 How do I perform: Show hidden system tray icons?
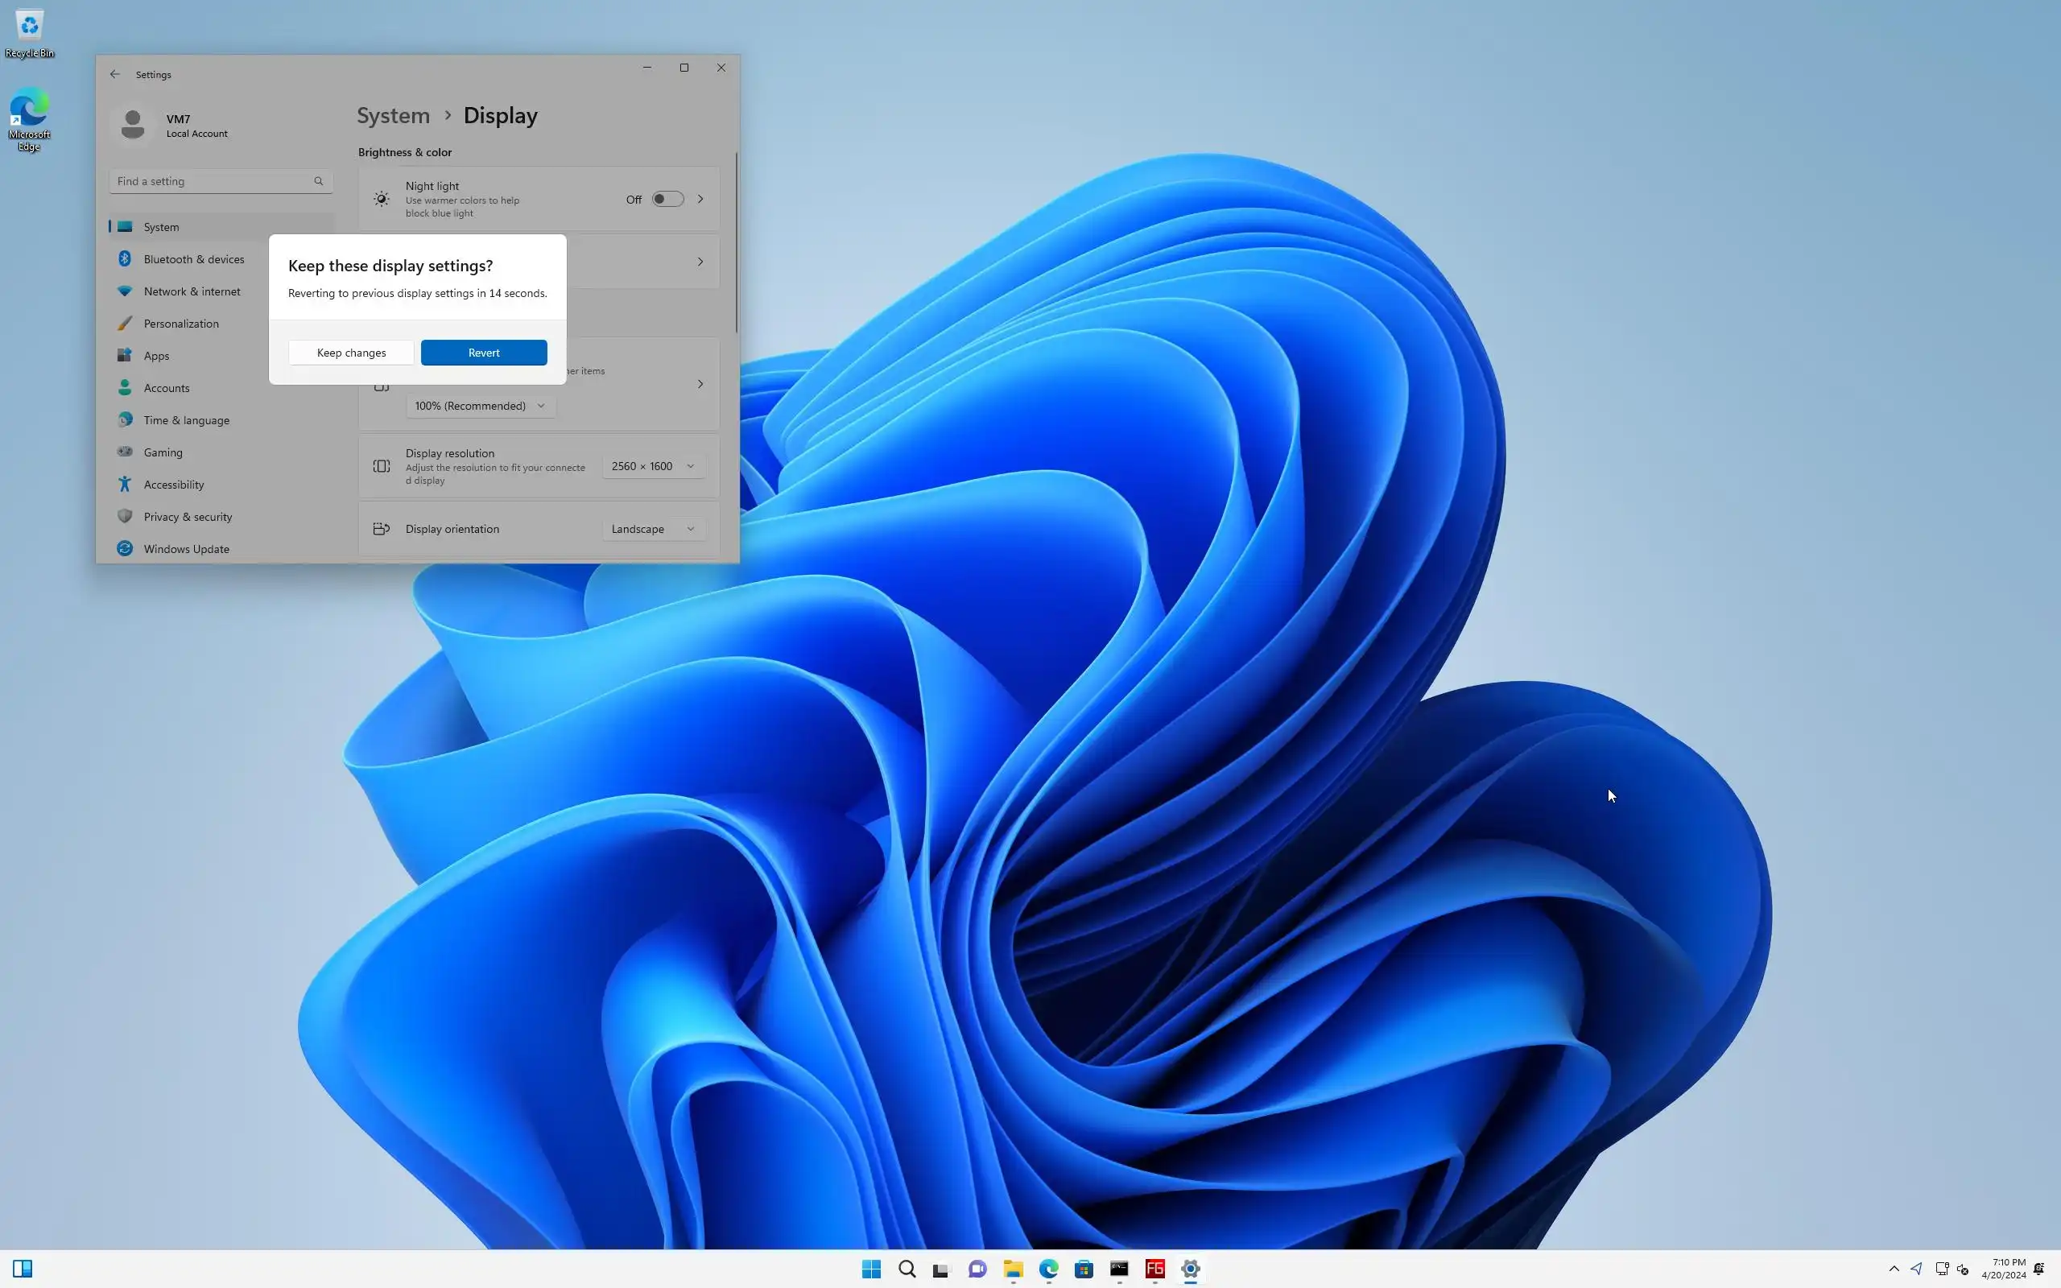point(1894,1269)
